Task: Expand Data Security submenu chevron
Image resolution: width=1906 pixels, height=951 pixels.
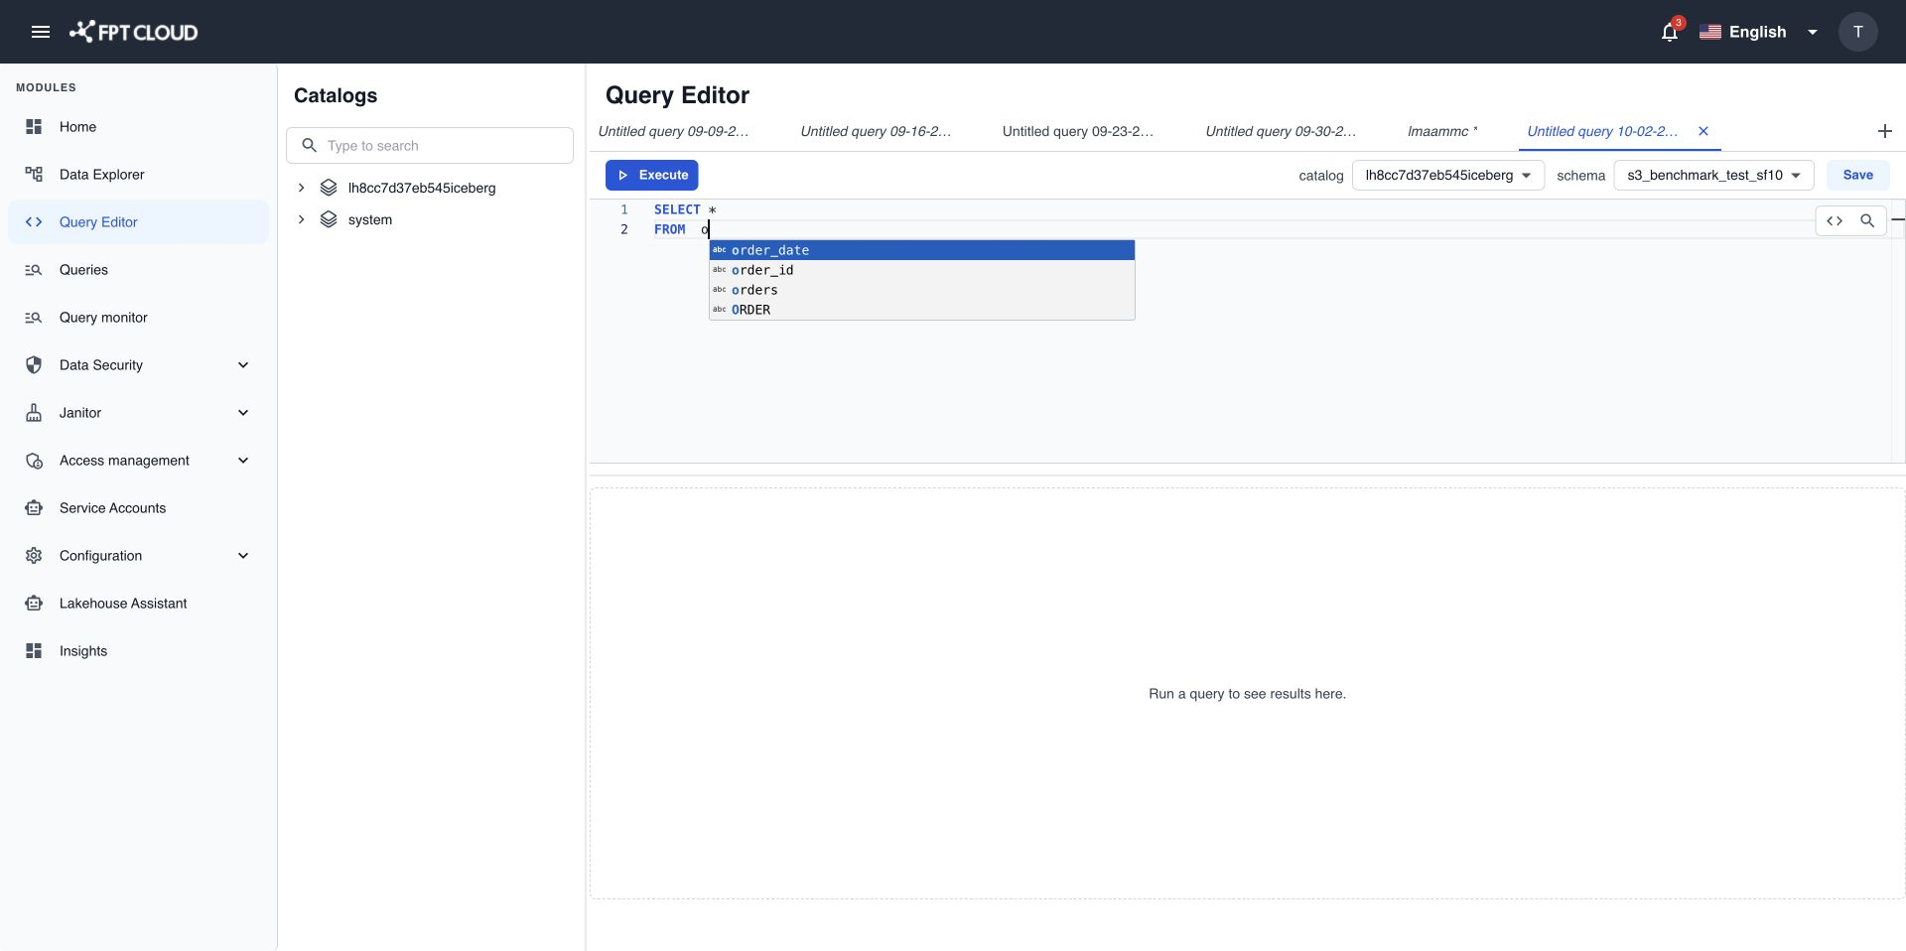Action: click(x=243, y=365)
